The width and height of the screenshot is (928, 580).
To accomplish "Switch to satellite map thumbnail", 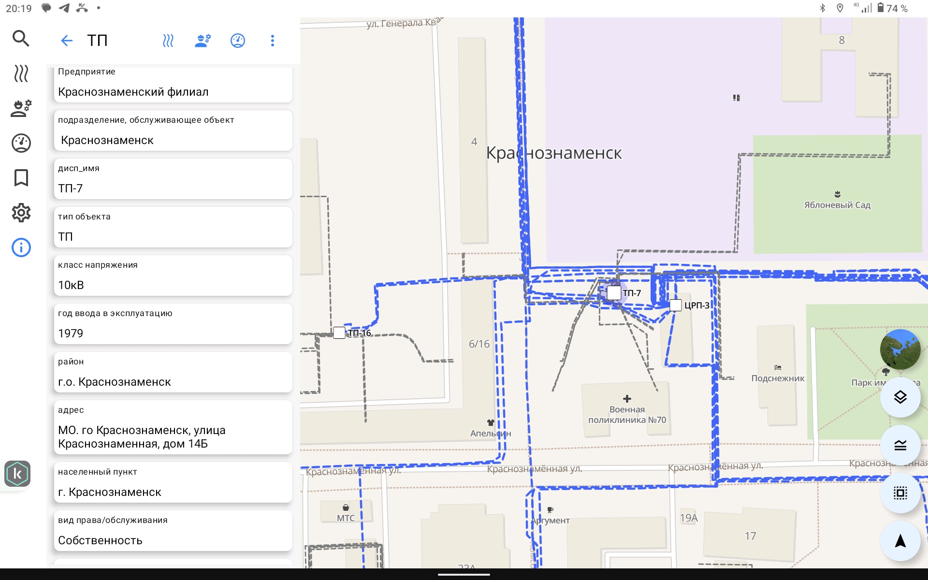I will (900, 349).
